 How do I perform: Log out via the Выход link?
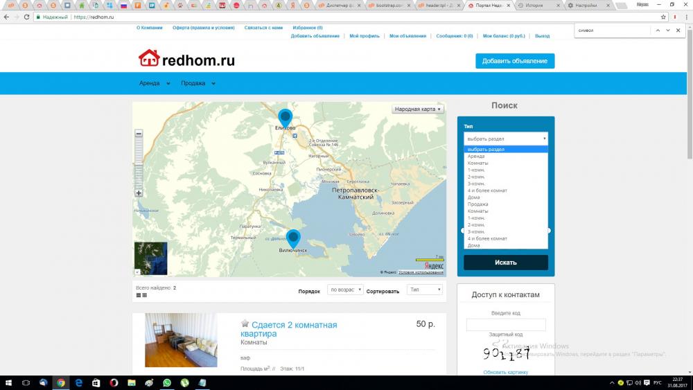tap(543, 36)
